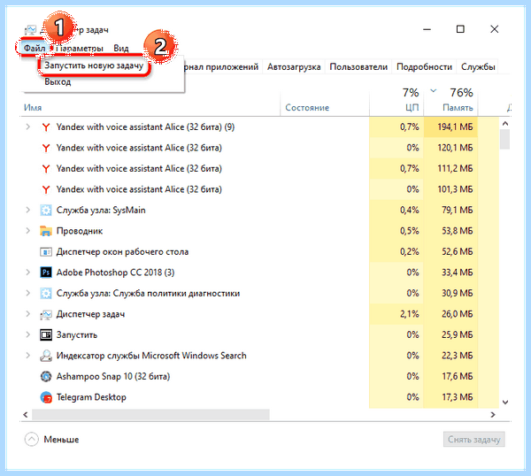Click the gear icon of Служба политики диагностики

coord(46,293)
